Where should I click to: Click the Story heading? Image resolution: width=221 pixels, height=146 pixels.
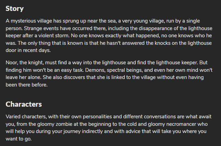14,9
